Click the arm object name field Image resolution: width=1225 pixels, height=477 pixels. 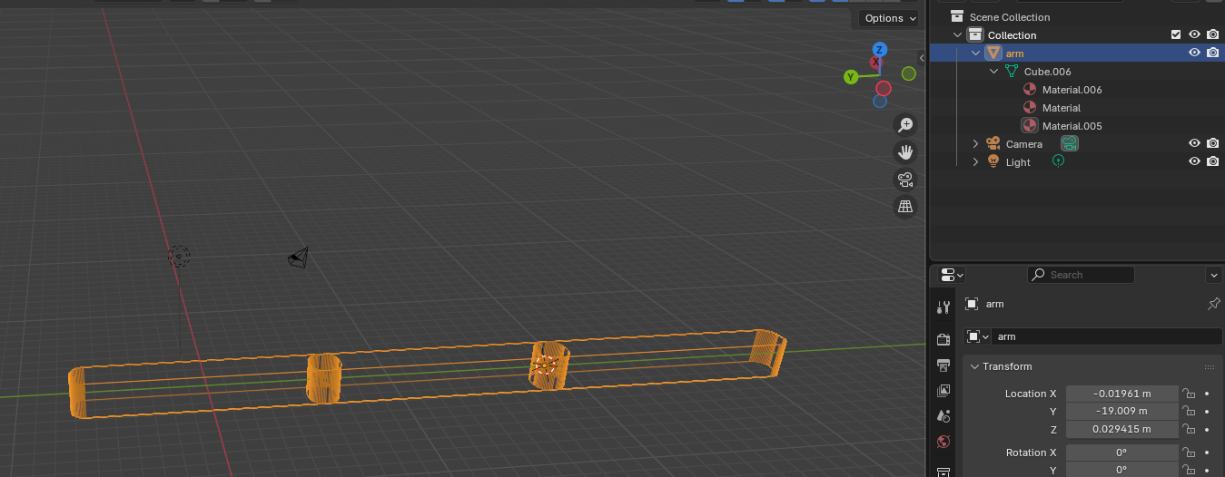click(1107, 336)
